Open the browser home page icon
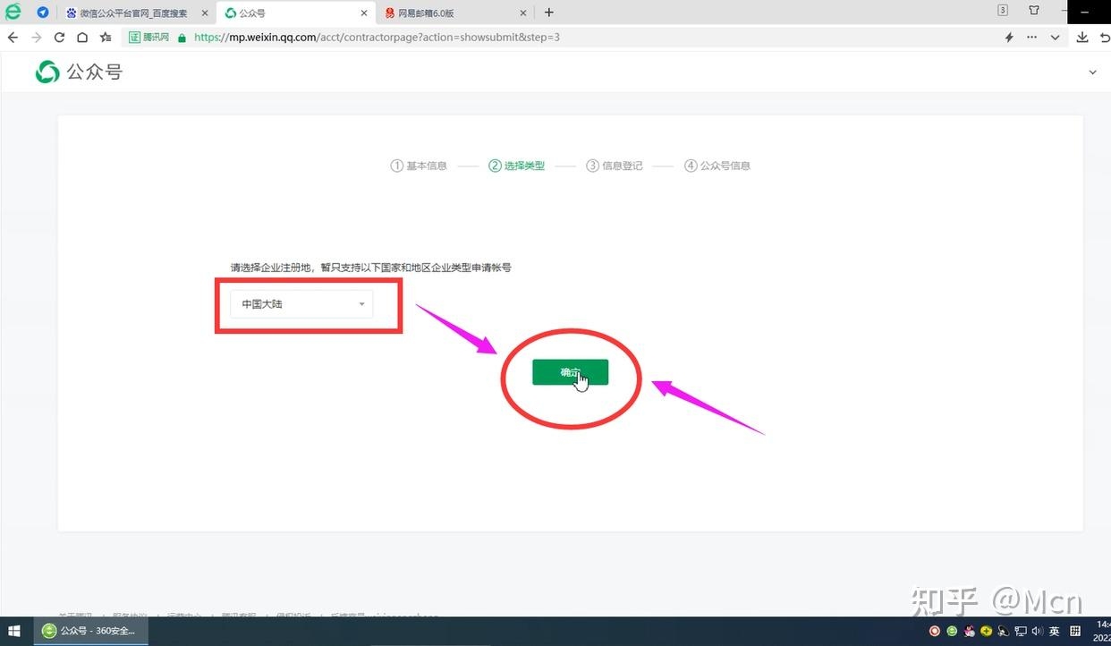The height and width of the screenshot is (646, 1111). coord(81,37)
